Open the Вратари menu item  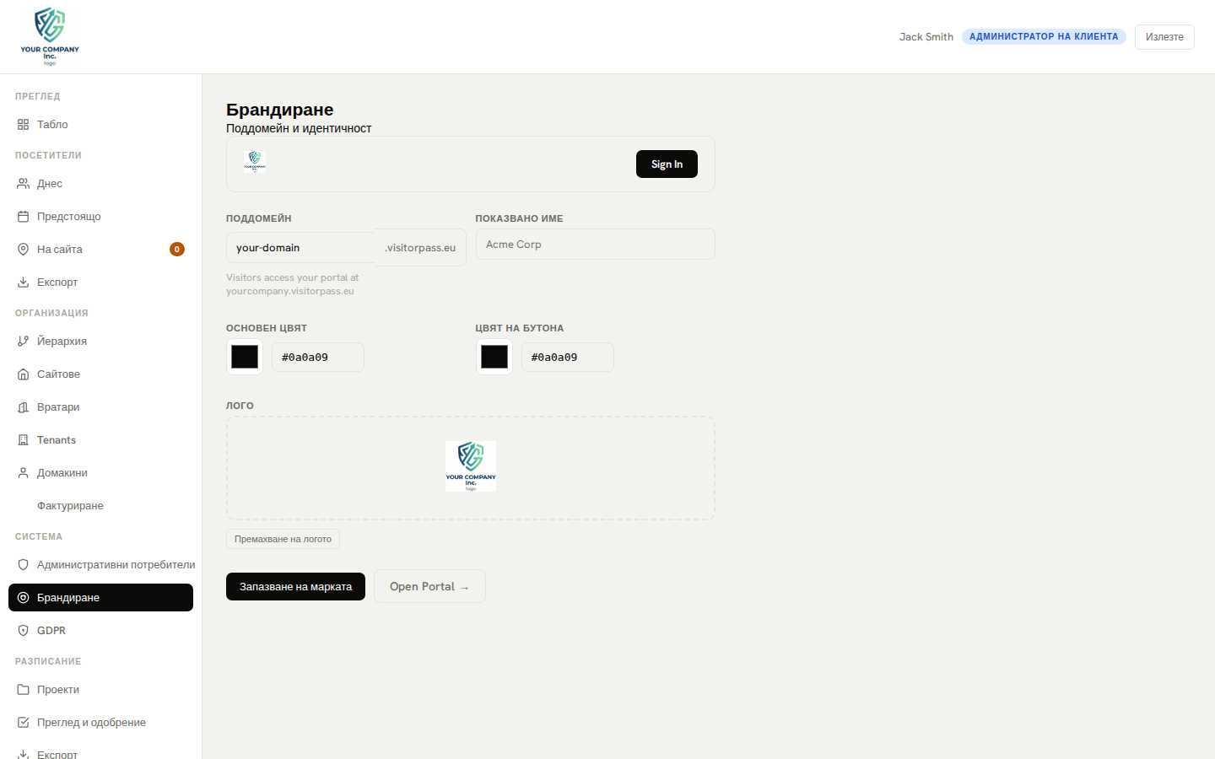coord(58,407)
